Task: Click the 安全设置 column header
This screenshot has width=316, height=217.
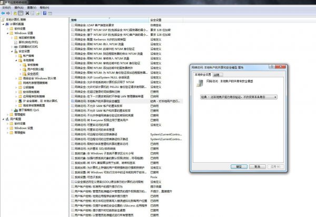Action: pyautogui.click(x=159, y=20)
